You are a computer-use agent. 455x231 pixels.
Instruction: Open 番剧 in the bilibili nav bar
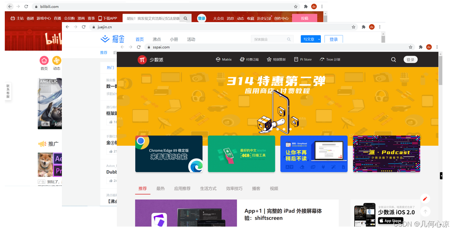click(30, 18)
